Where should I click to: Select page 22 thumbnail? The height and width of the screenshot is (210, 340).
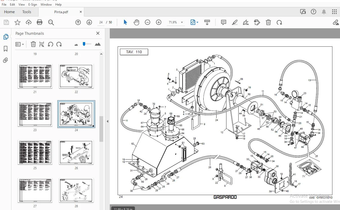tap(76, 76)
